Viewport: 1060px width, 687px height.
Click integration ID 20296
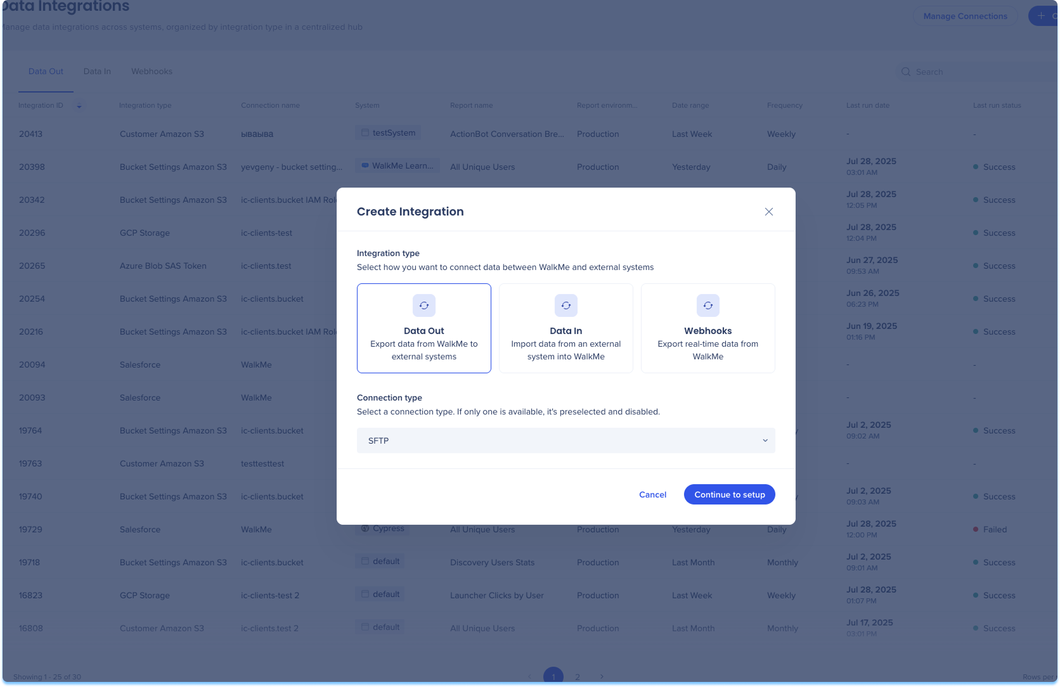coord(32,233)
